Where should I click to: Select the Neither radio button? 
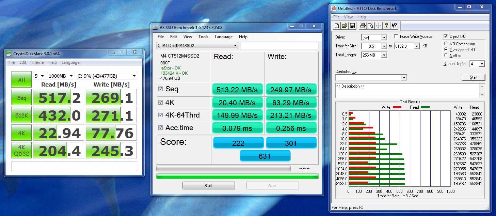tap(446, 55)
